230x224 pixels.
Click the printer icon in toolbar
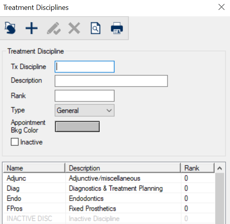point(117,28)
